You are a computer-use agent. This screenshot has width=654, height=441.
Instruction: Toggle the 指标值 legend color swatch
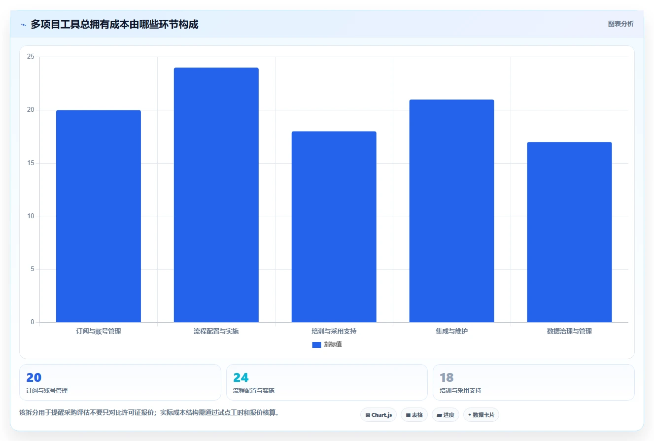[316, 345]
